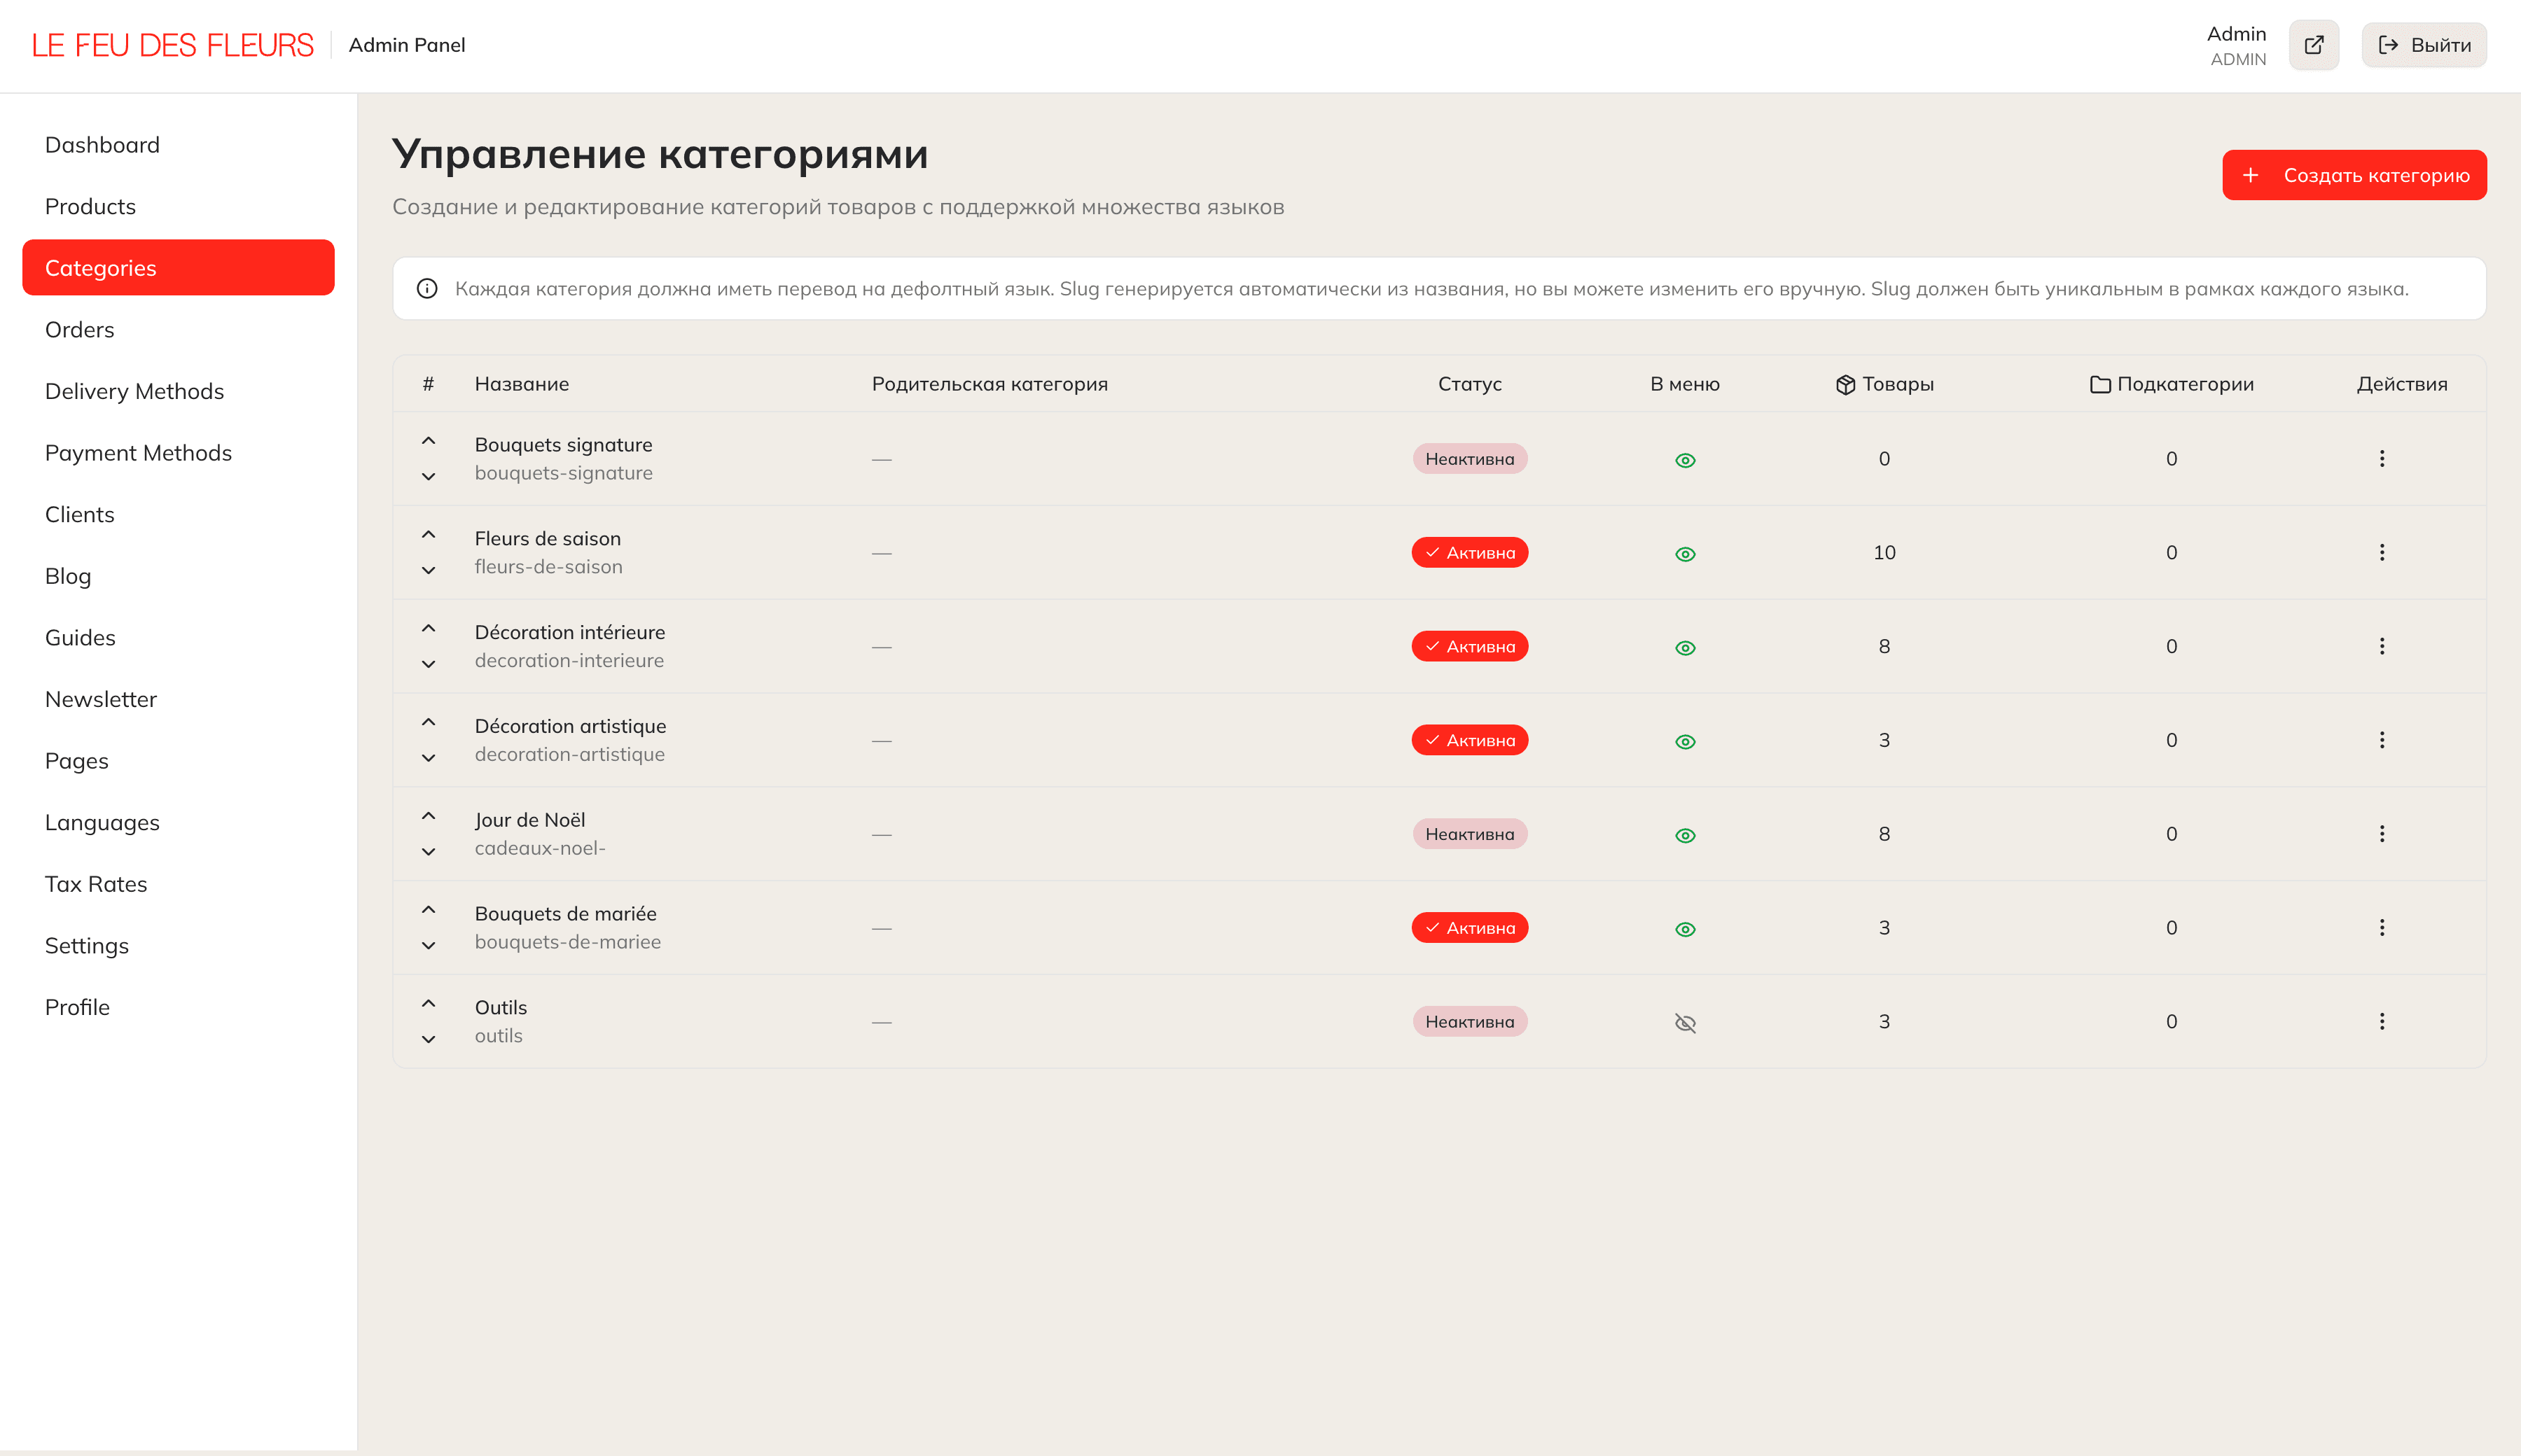Image resolution: width=2521 pixels, height=1456 pixels.
Task: Move Bouquets signature down with chevron
Action: 429,477
